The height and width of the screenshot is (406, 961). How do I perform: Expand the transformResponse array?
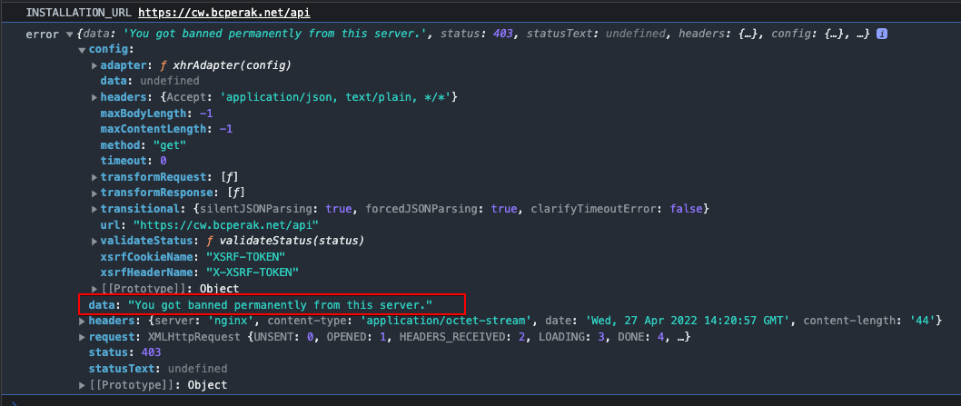pos(94,193)
